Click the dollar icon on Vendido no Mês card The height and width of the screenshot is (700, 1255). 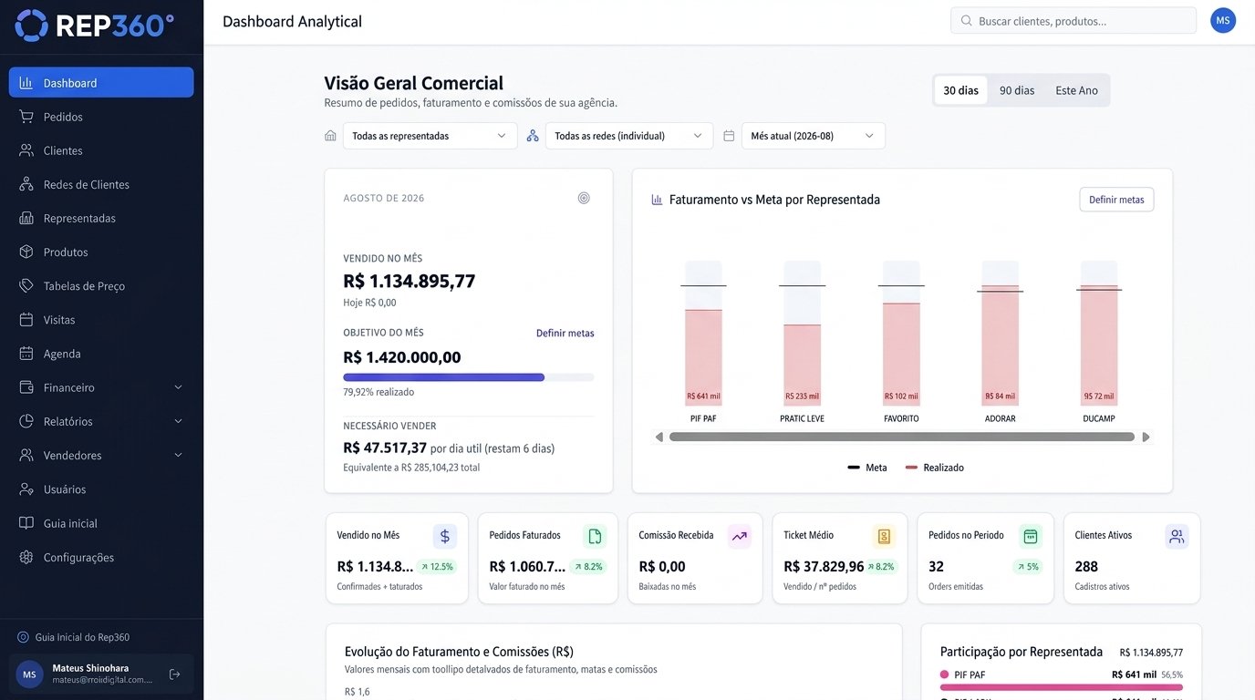point(444,536)
